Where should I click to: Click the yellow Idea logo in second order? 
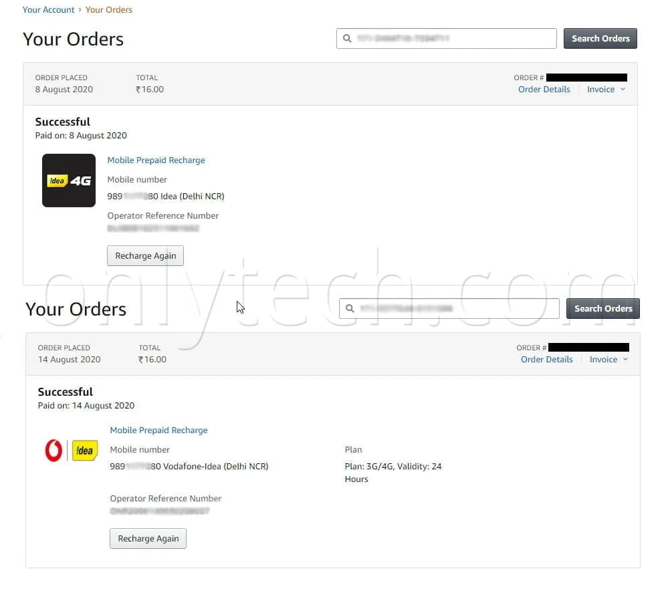(85, 451)
